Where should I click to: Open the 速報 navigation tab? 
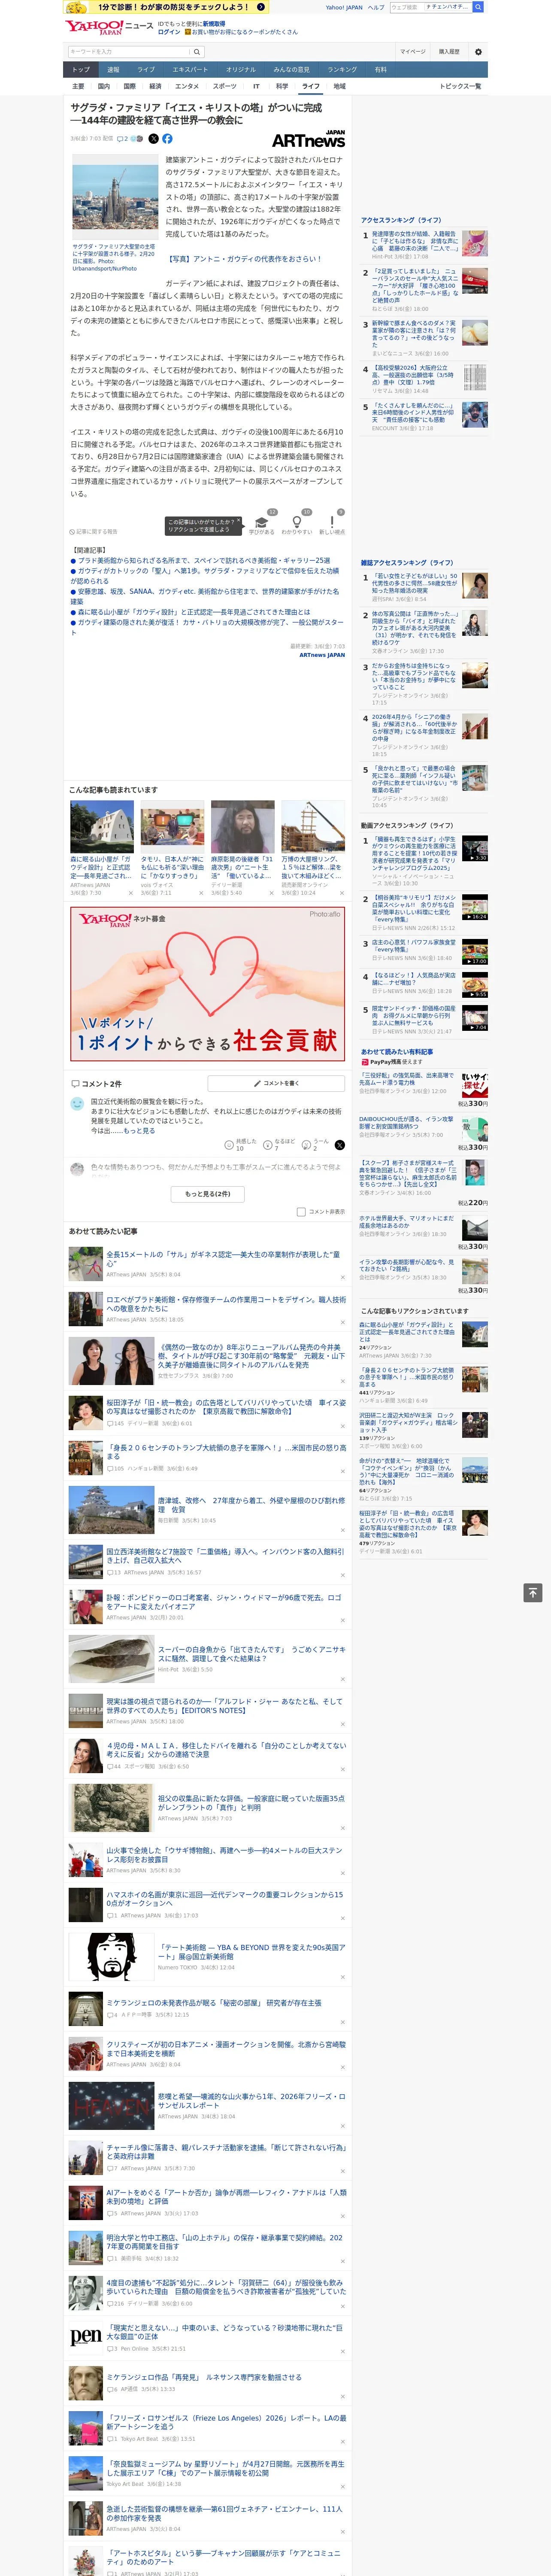[113, 69]
